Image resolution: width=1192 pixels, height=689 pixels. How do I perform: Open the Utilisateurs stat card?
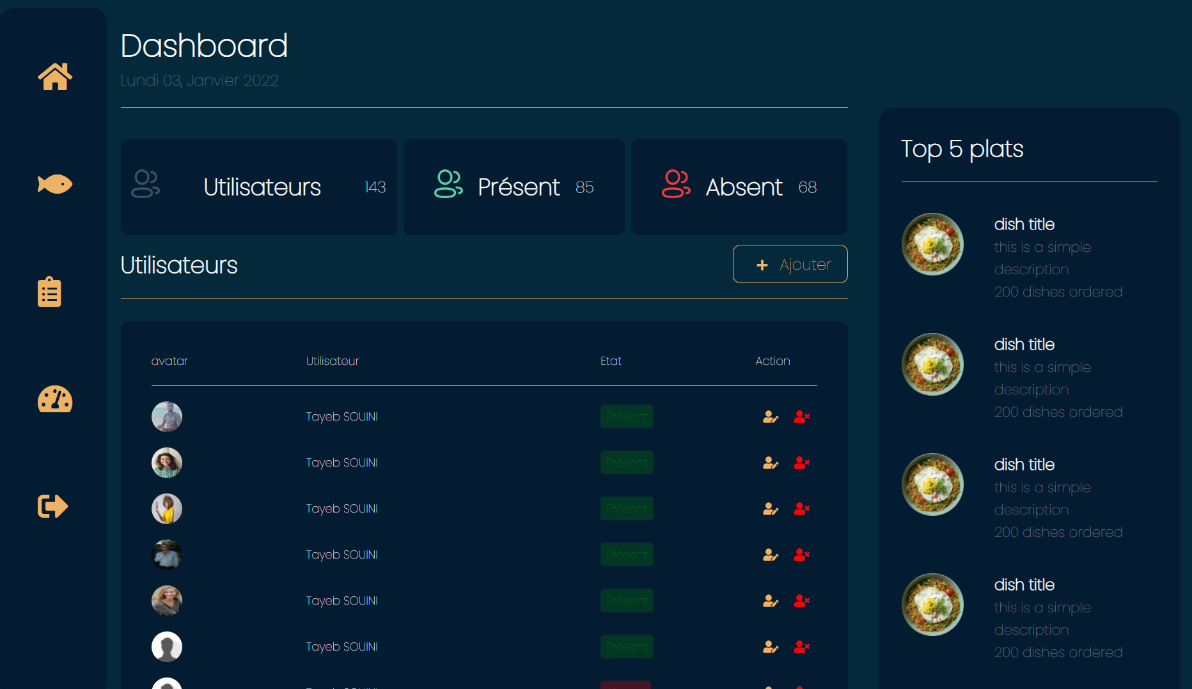(x=258, y=187)
